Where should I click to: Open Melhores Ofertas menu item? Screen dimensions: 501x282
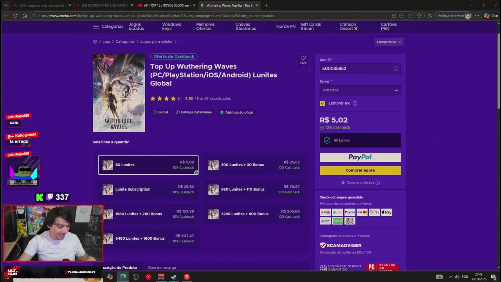point(205,27)
